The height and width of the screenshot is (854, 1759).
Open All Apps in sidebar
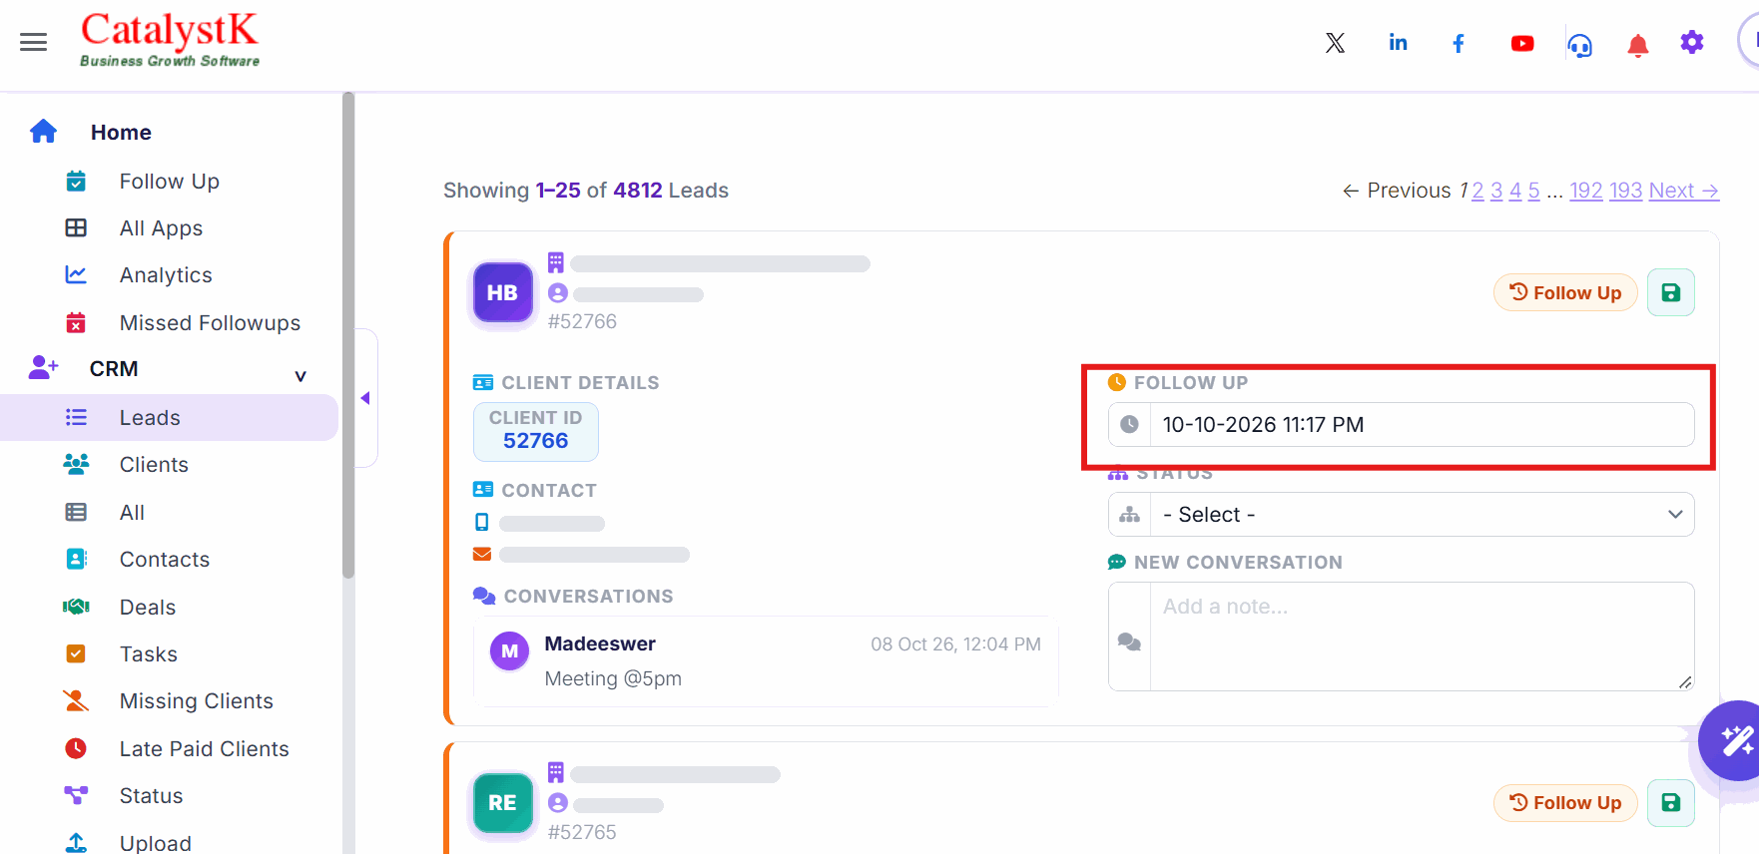coord(161,227)
